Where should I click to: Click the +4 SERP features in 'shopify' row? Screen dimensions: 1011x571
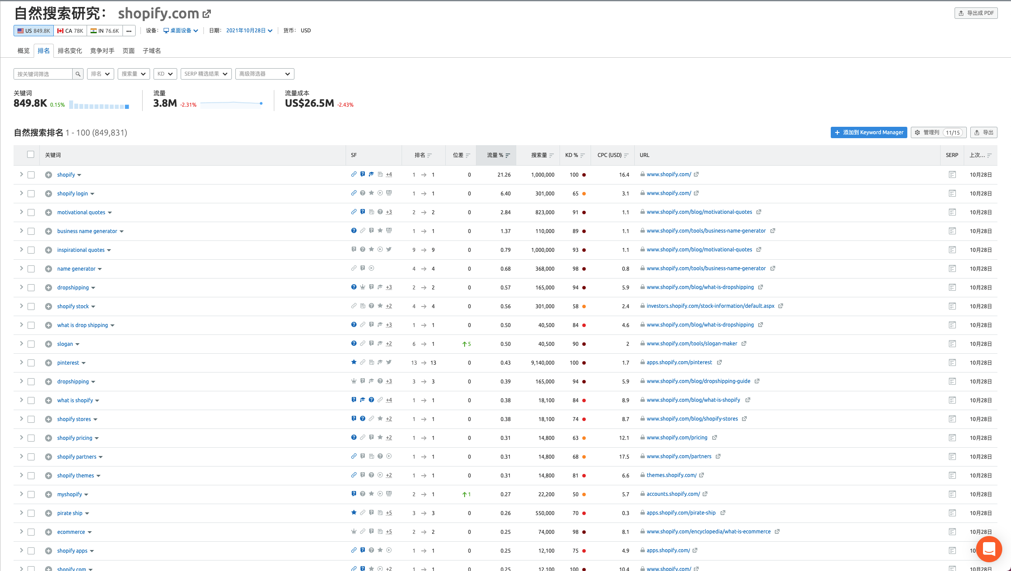tap(389, 174)
